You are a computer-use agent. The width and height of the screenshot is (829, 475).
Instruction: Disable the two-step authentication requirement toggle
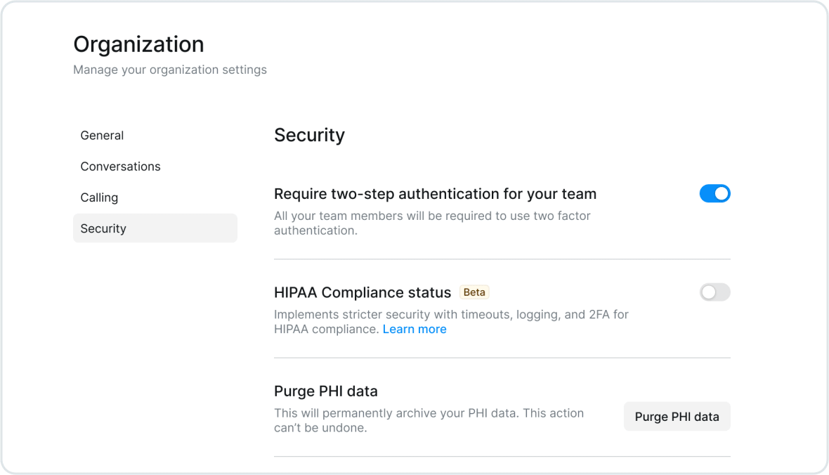click(714, 194)
